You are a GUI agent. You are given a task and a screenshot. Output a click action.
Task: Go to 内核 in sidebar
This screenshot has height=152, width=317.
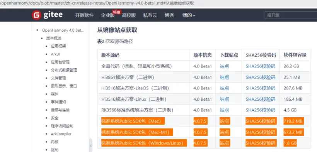pyautogui.click(x=55, y=142)
